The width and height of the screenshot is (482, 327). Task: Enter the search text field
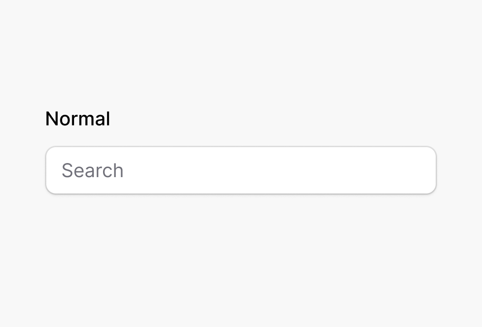pyautogui.click(x=241, y=170)
